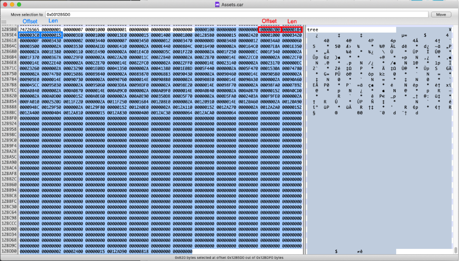Click line offset 12B5B0 in the gutter
The height and width of the screenshot is (261, 459).
(9, 29)
